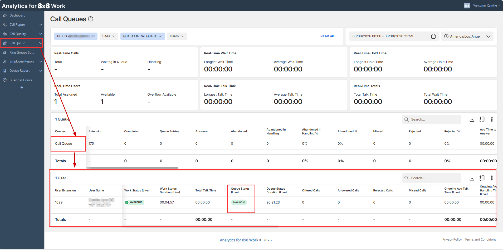503x250 pixels.
Task: Select Business Hours in sidebar
Action: tap(22, 80)
